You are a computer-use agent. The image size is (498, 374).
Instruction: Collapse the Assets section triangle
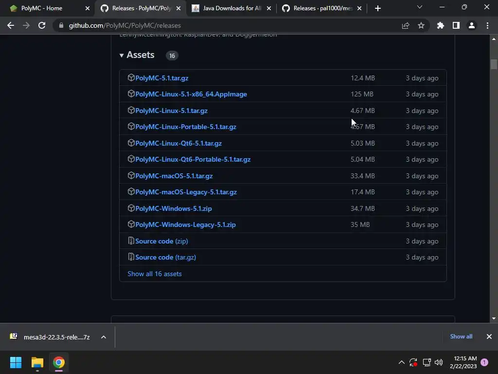pos(121,56)
